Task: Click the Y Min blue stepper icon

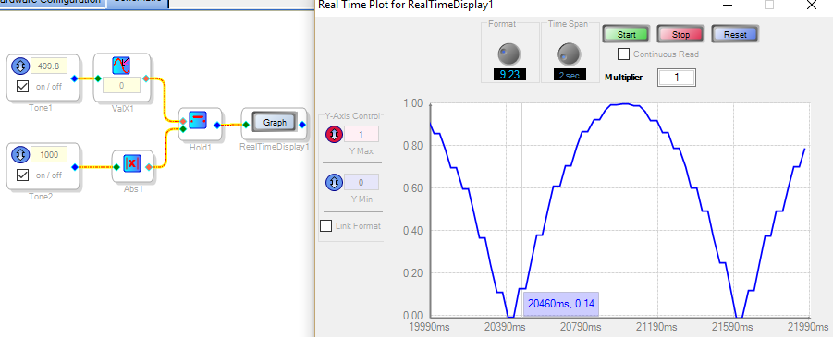Action: point(334,182)
